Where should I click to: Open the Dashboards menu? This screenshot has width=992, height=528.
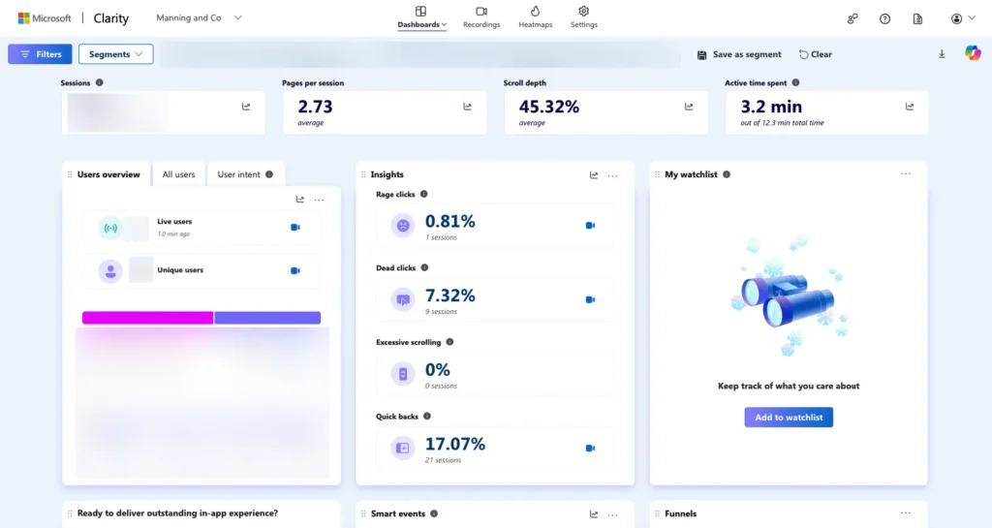(421, 17)
